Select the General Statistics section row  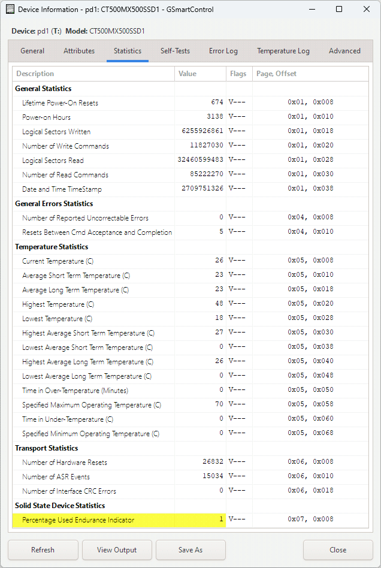(x=190, y=89)
